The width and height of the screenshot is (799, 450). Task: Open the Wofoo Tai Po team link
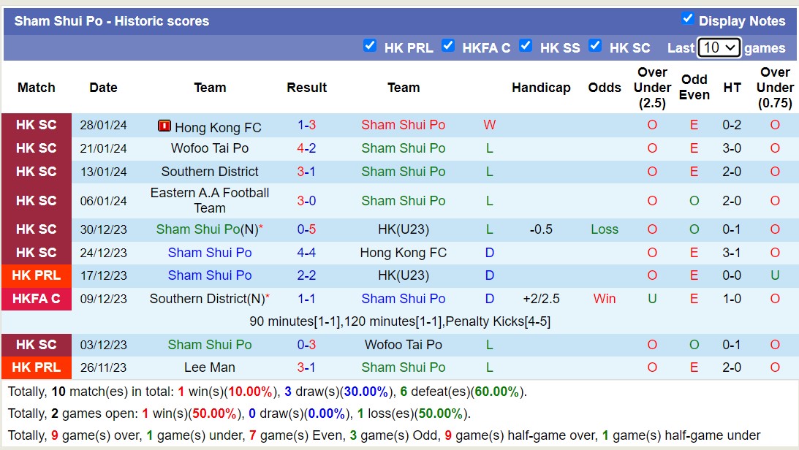click(210, 148)
